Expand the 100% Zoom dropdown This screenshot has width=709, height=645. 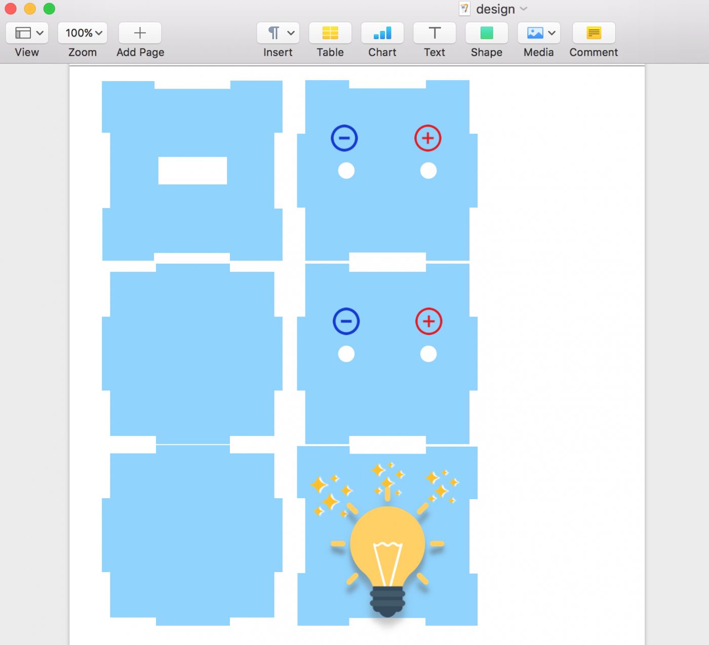pos(83,33)
